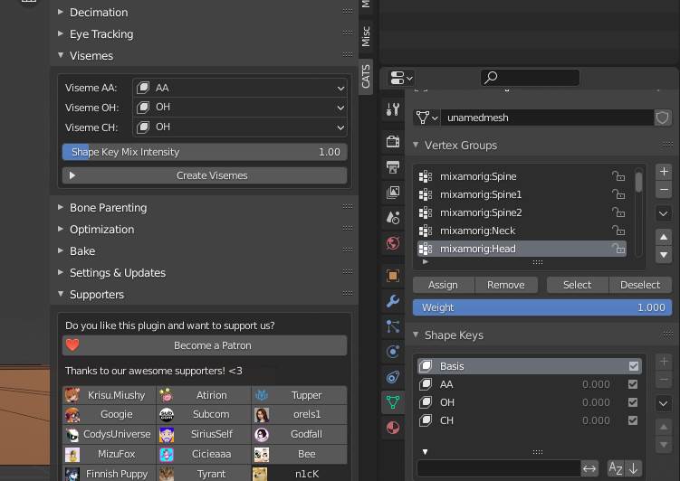Screen dimensions: 680x481
Task: Toggle the invert filter arrows icon
Action: pos(589,468)
